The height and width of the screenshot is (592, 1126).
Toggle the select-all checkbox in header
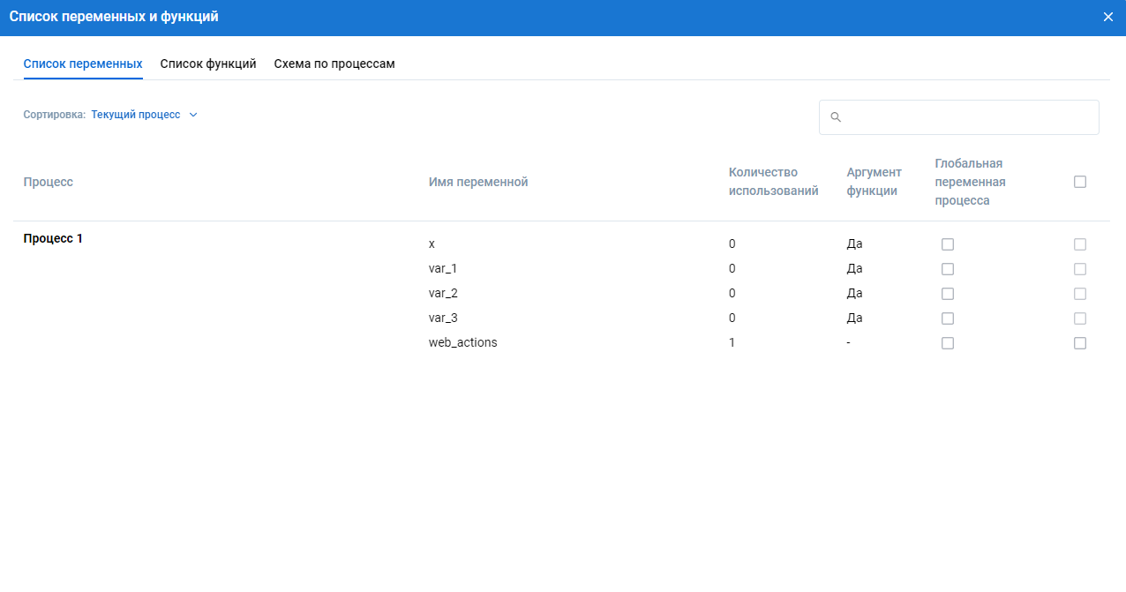pyautogui.click(x=1080, y=182)
